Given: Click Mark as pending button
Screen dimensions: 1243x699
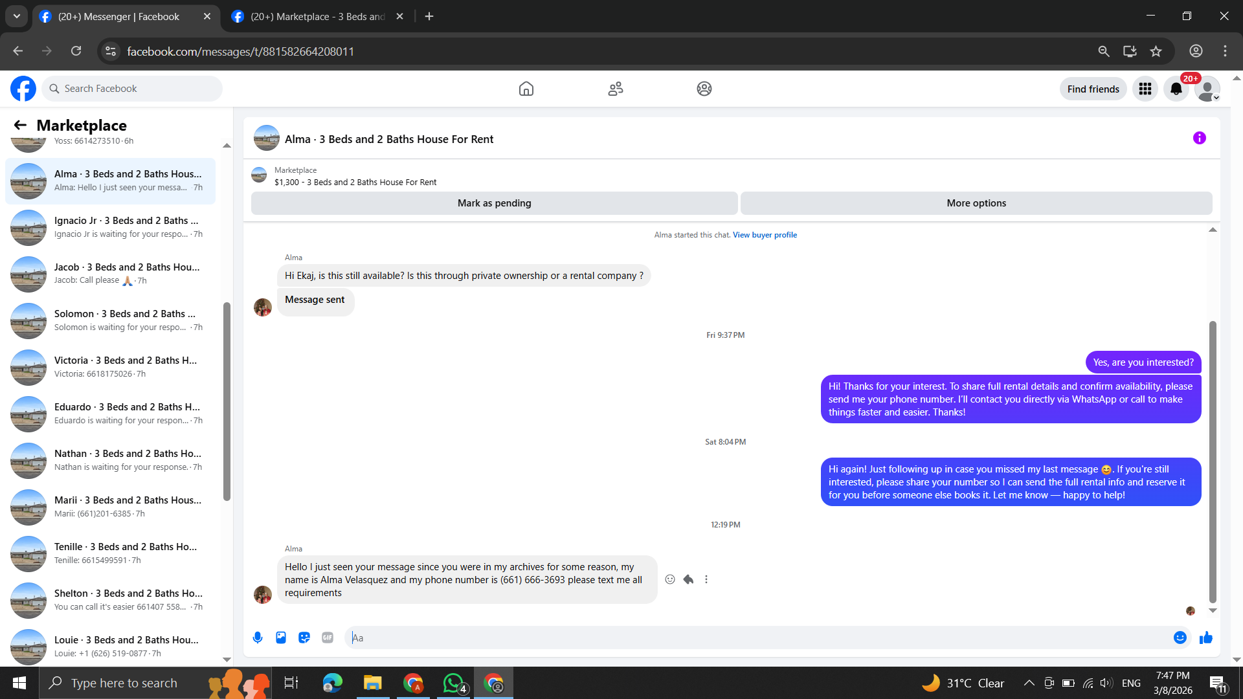Looking at the screenshot, I should click(494, 203).
